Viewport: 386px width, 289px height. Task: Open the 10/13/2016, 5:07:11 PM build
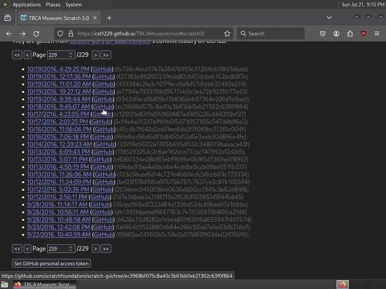(57, 159)
